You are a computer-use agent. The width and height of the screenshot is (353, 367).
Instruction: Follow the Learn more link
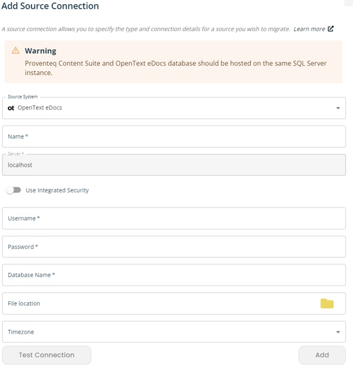pos(309,29)
